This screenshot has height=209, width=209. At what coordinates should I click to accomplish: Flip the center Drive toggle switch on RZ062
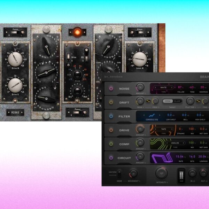coord(68,60)
